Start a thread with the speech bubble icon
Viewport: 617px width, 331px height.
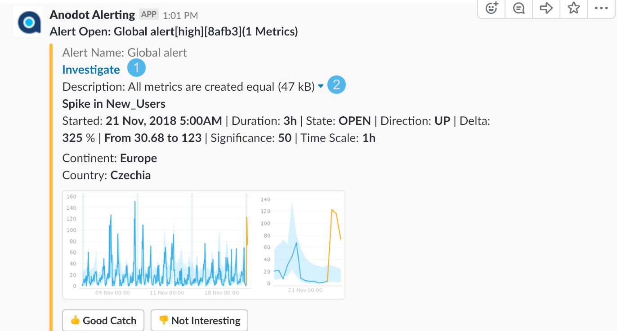(519, 8)
